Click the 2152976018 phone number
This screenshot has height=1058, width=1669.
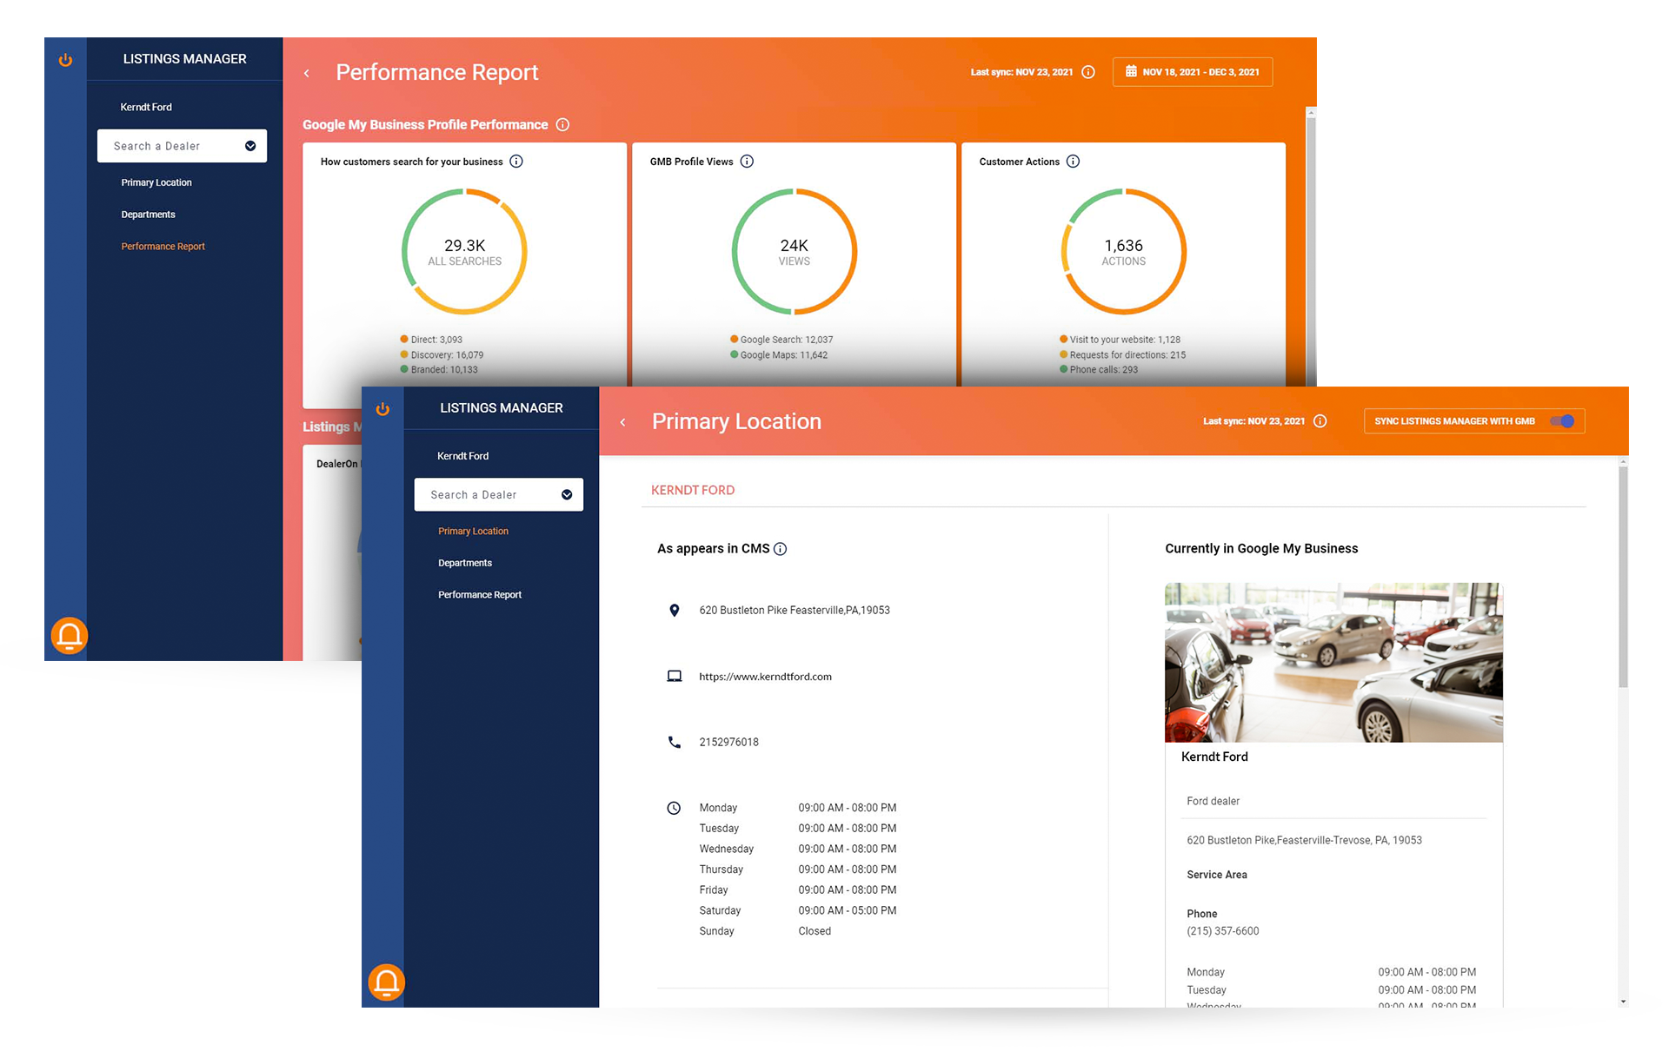point(729,743)
